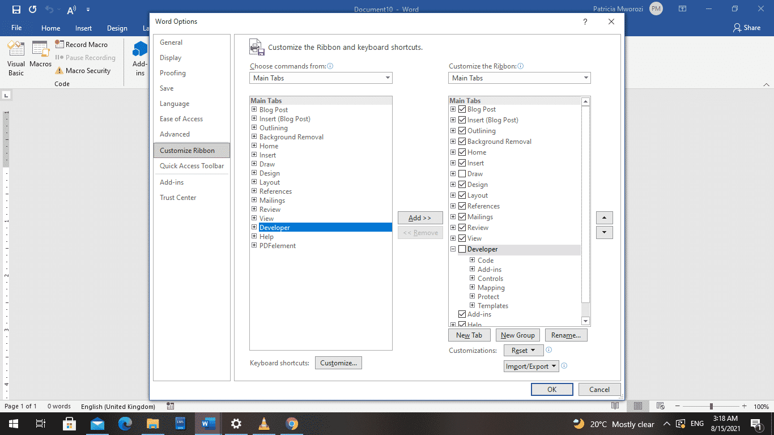Uncheck the Draw tab checkbox
Screen dimensions: 774x435
[462, 173]
